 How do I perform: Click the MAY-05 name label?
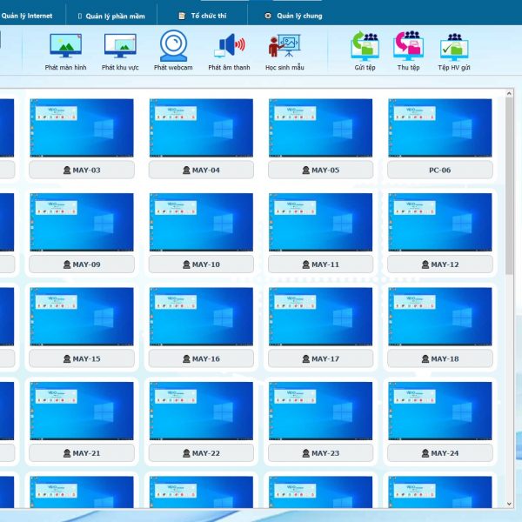320,171
